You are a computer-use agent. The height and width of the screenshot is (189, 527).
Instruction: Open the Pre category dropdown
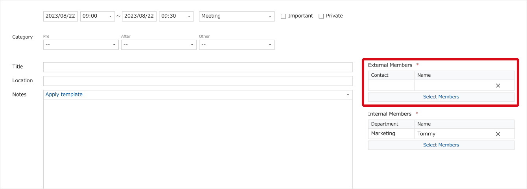click(81, 44)
